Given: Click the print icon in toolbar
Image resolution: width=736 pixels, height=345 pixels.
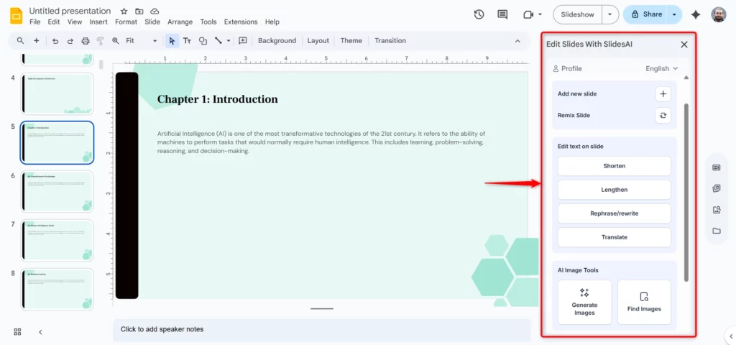Looking at the screenshot, I should click(86, 41).
